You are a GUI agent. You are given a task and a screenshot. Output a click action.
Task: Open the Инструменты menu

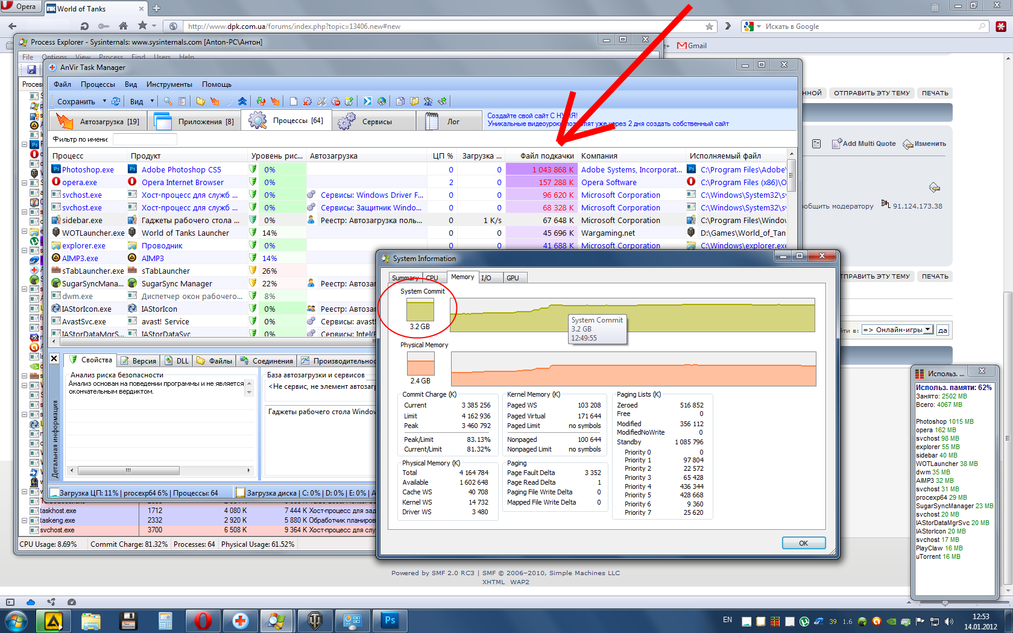tap(169, 84)
